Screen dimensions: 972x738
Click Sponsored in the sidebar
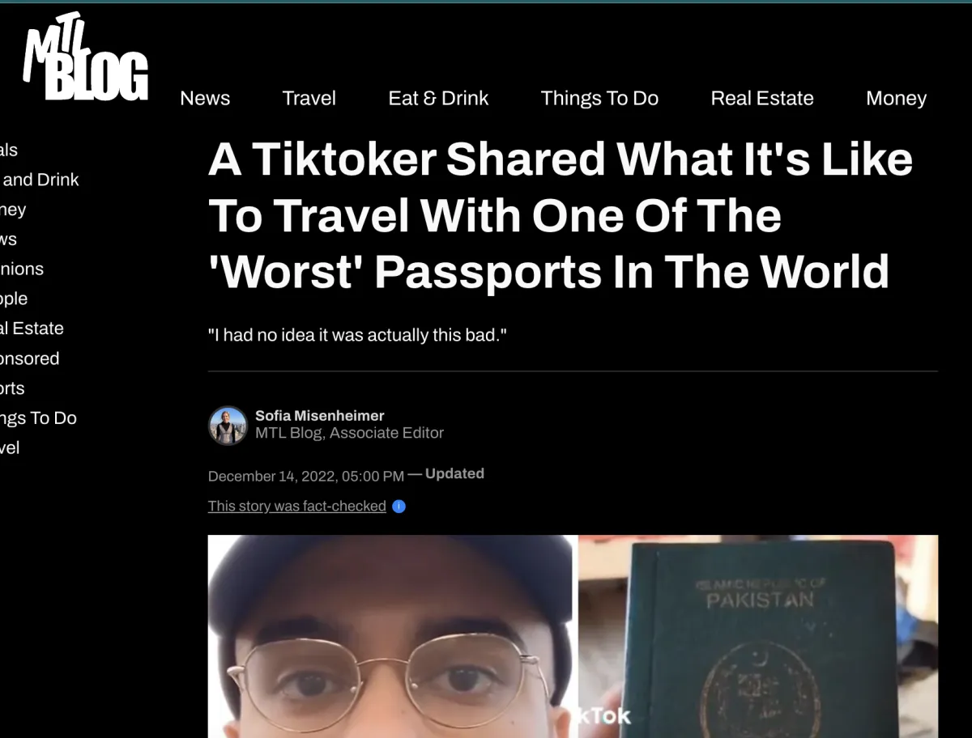point(30,358)
